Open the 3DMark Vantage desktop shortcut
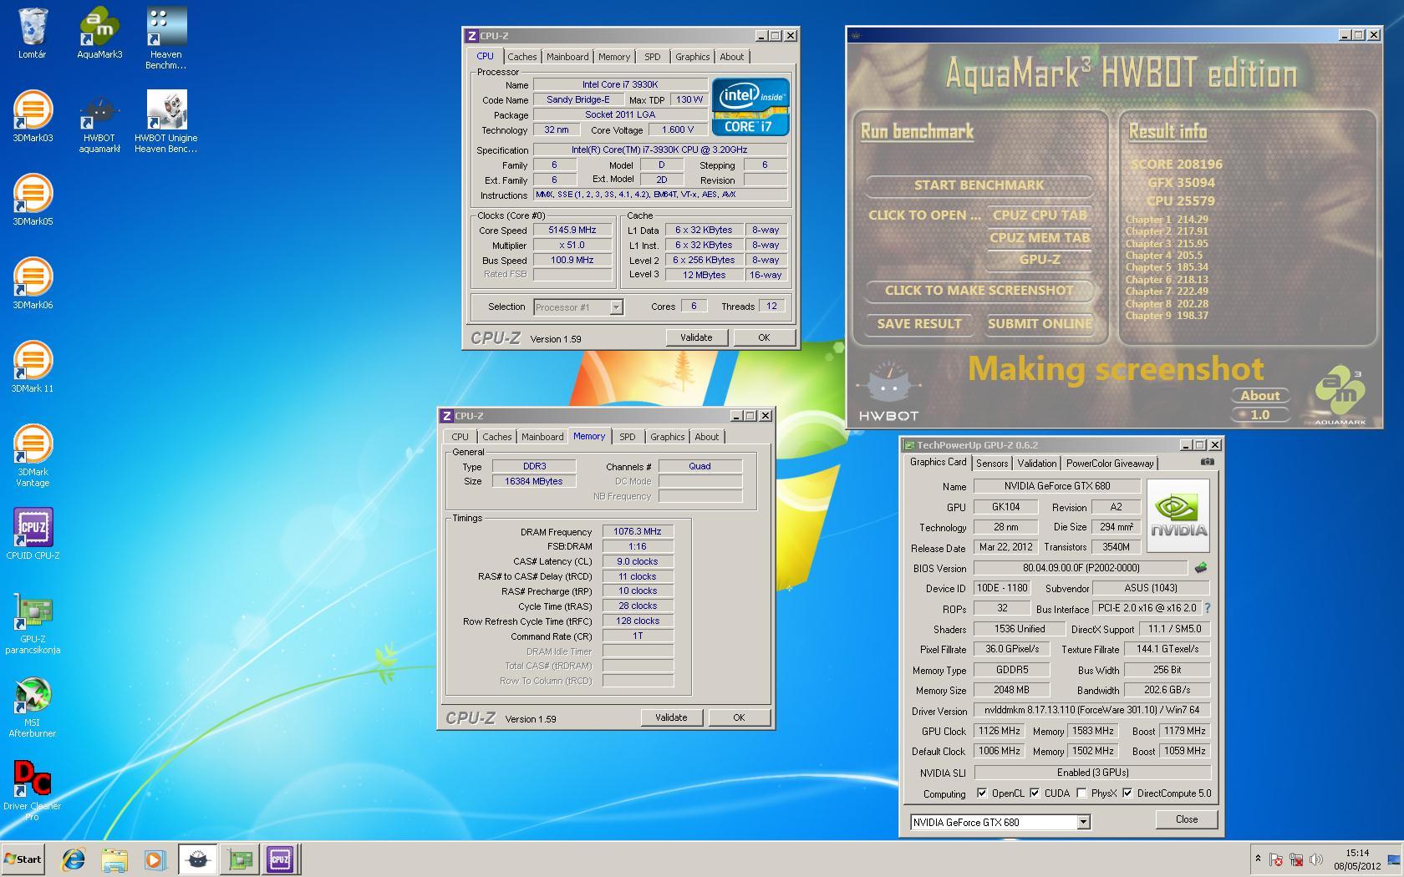The height and width of the screenshot is (877, 1404). coord(32,456)
